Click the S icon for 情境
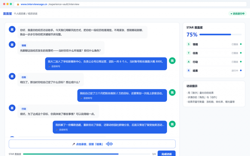Screen dimensions: 250x156 188,44
